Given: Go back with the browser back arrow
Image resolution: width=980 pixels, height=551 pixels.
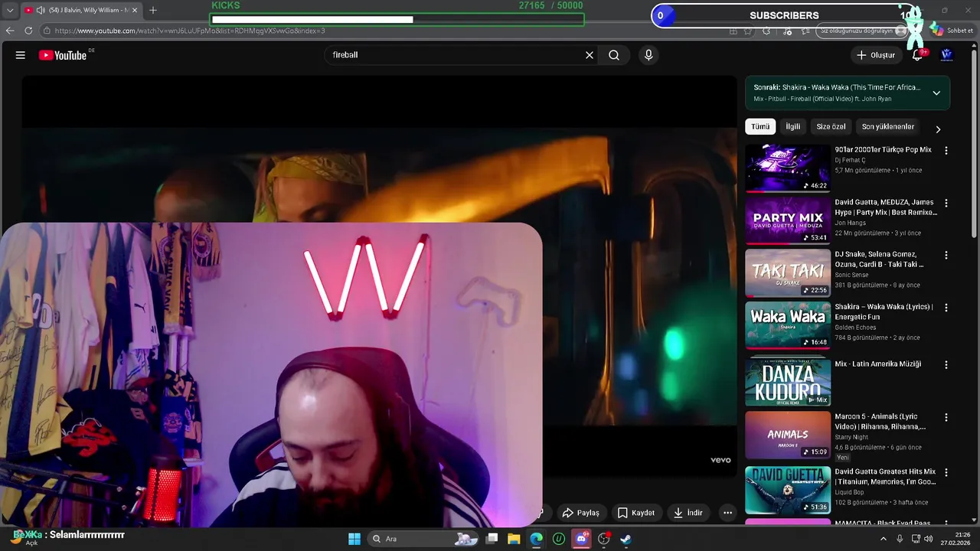Looking at the screenshot, I should point(10,31).
